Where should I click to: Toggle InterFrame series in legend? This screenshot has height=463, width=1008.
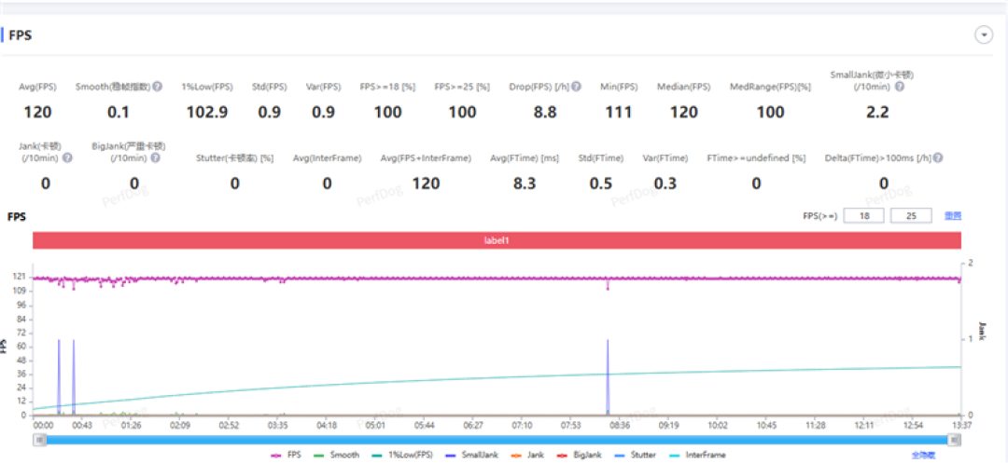(x=697, y=455)
